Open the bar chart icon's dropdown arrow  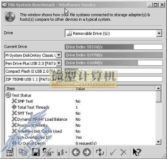pyautogui.click(x=66, y=152)
